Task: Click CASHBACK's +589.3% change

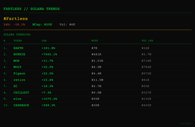Action: 48,105
